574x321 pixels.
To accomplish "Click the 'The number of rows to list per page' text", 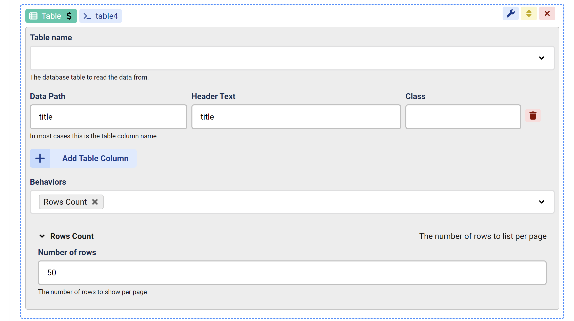I will [483, 236].
